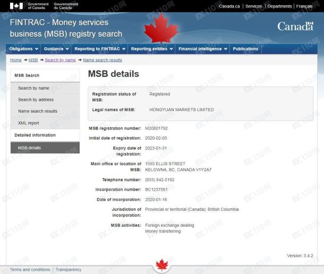324x274 pixels.
Task: Open the Services link in top bar
Action: [253, 6]
